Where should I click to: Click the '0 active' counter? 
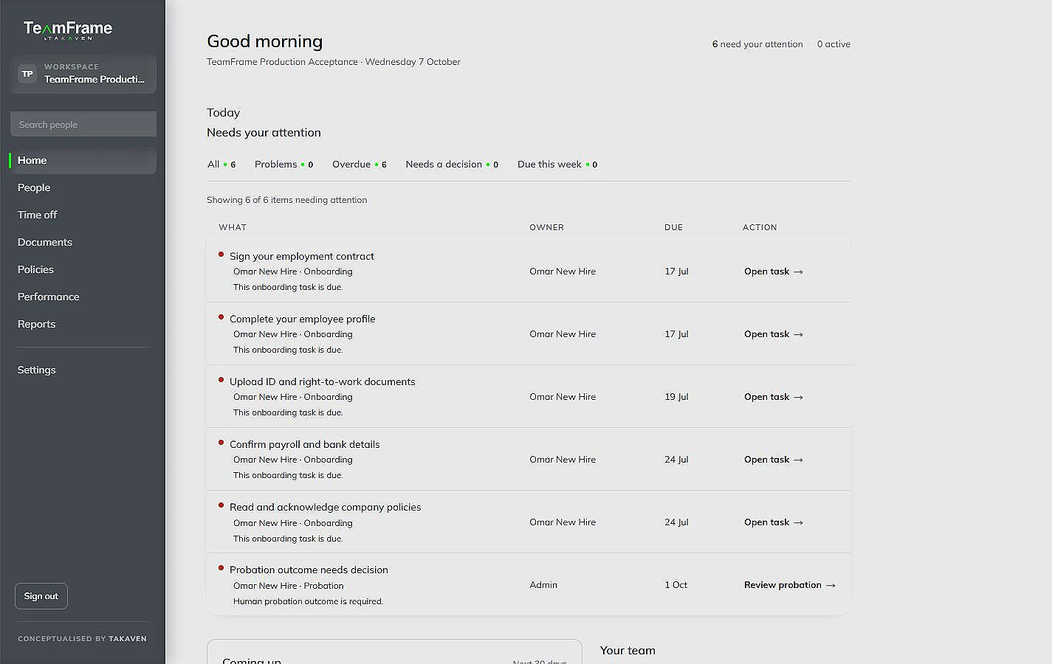[x=833, y=44]
